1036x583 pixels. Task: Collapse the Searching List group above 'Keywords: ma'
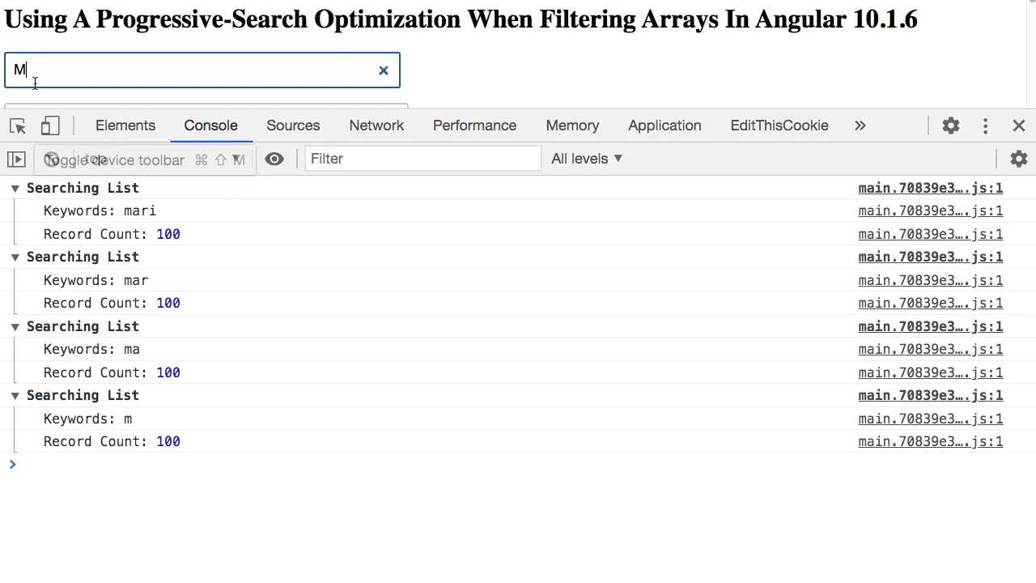(15, 326)
